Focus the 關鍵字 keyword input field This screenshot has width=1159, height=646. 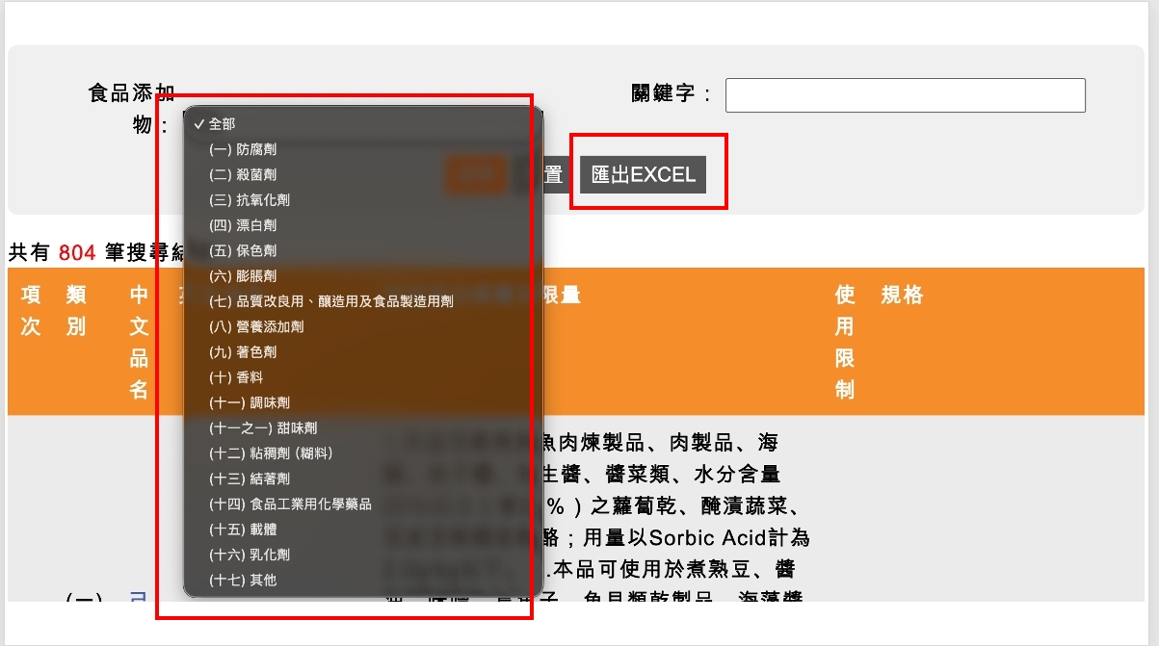[905, 95]
